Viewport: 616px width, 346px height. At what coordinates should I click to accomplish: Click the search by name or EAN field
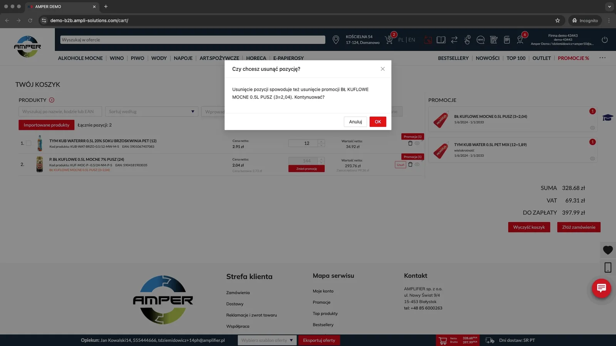[60, 111]
